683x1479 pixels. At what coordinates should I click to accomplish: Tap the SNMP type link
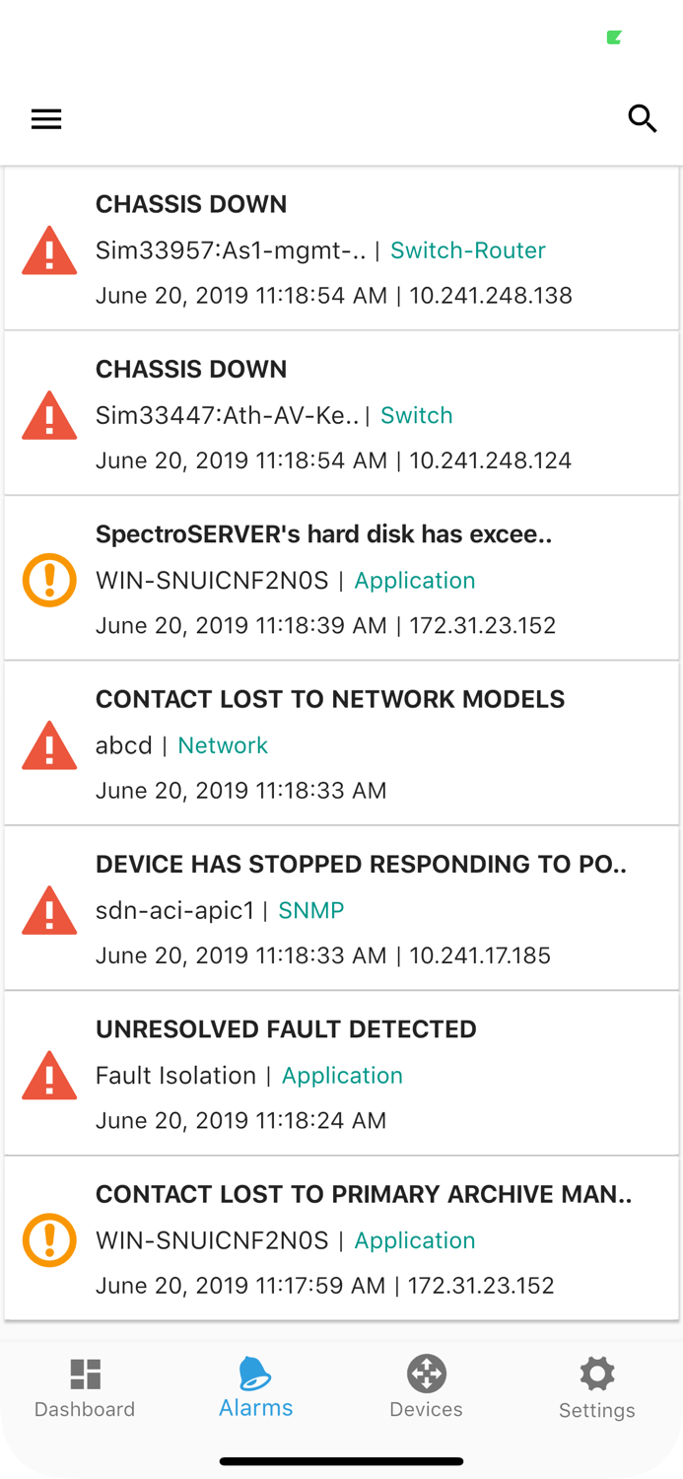coord(311,910)
